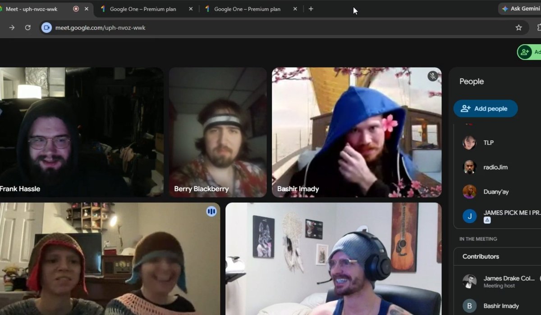Open a new browser tab
The width and height of the screenshot is (541, 315).
pos(311,9)
